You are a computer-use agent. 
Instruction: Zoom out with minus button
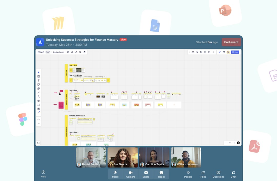click(226, 143)
